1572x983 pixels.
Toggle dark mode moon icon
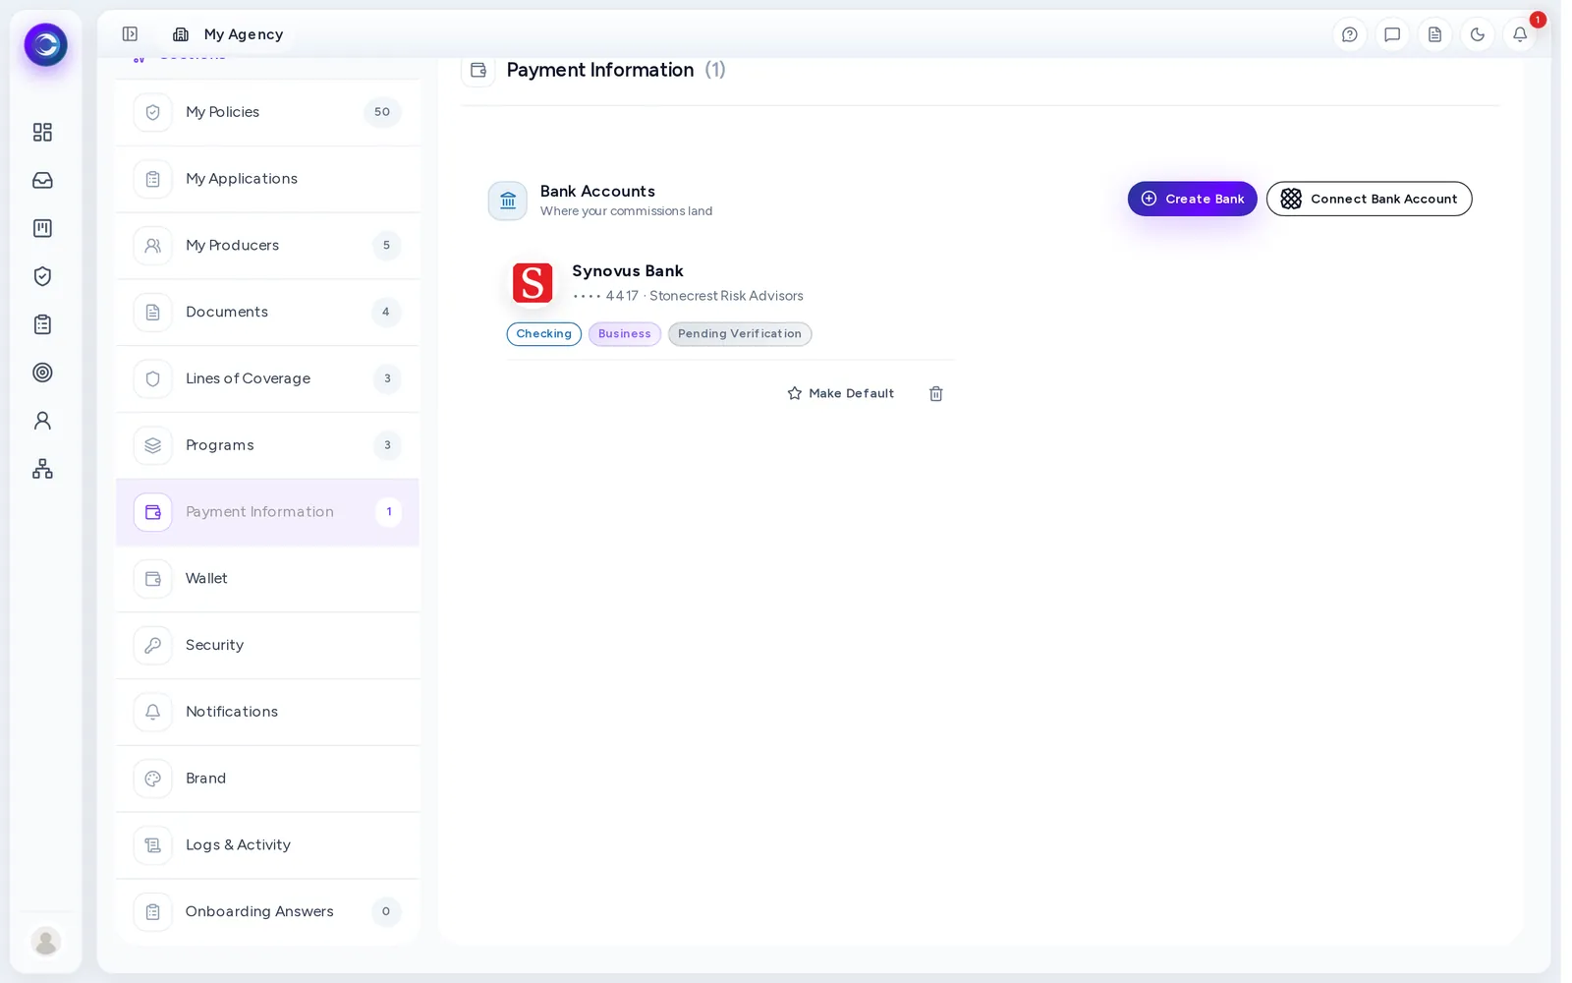pyautogui.click(x=1477, y=34)
